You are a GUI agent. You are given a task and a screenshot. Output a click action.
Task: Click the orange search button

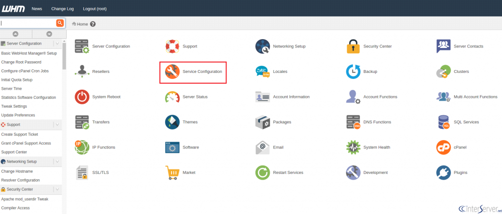click(x=60, y=23)
